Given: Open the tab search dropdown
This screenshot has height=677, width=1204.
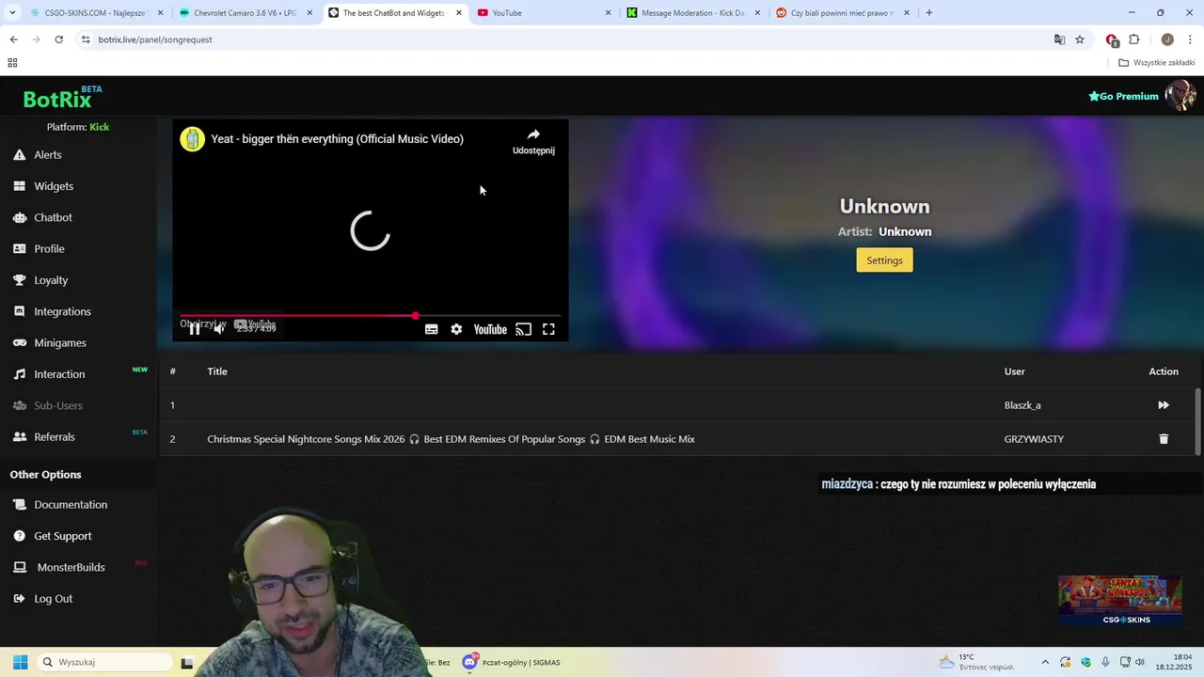Looking at the screenshot, I should (12, 13).
